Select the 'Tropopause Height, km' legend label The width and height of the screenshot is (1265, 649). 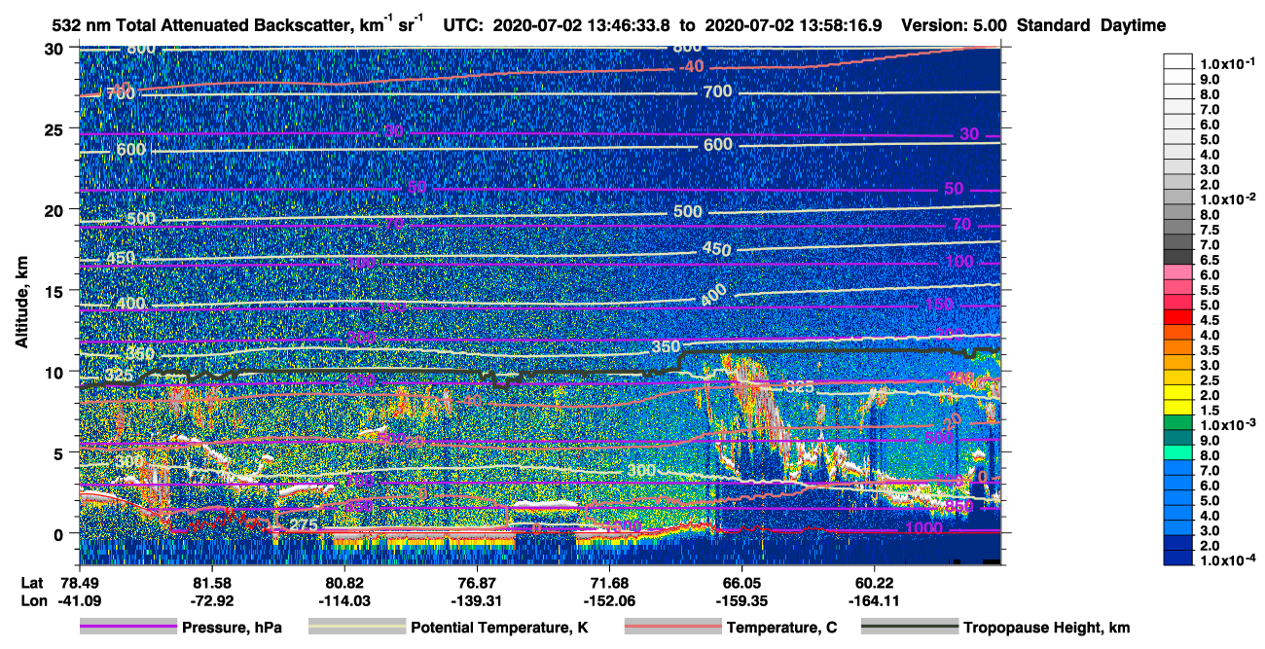(1047, 628)
